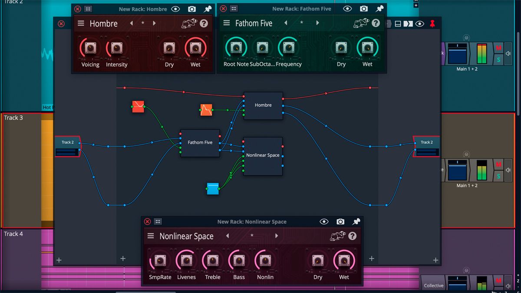Click the Track 2 input block in the graph
The height and width of the screenshot is (293, 521).
(x=67, y=142)
